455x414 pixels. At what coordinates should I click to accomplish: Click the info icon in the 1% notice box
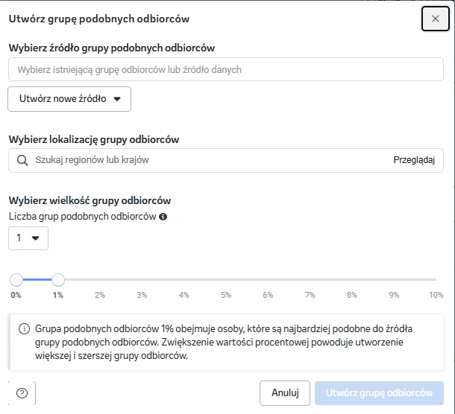coord(24,329)
